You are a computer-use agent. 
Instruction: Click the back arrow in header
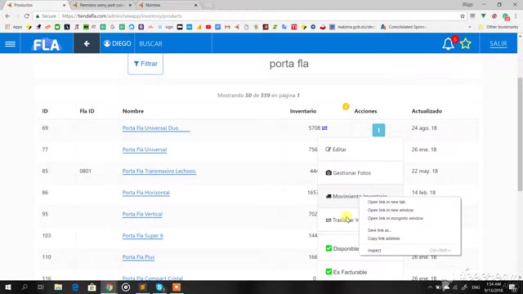coord(87,43)
